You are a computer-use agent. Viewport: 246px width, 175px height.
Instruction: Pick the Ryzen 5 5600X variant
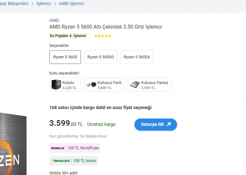point(137,57)
